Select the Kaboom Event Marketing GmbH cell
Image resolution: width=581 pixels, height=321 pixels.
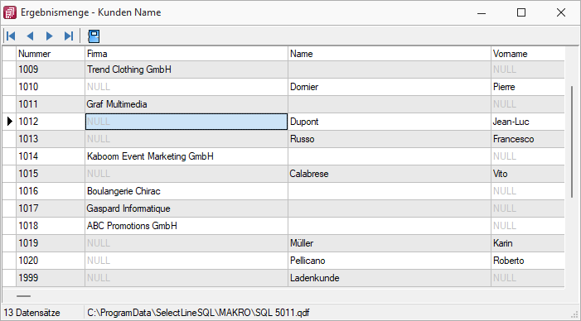click(186, 156)
